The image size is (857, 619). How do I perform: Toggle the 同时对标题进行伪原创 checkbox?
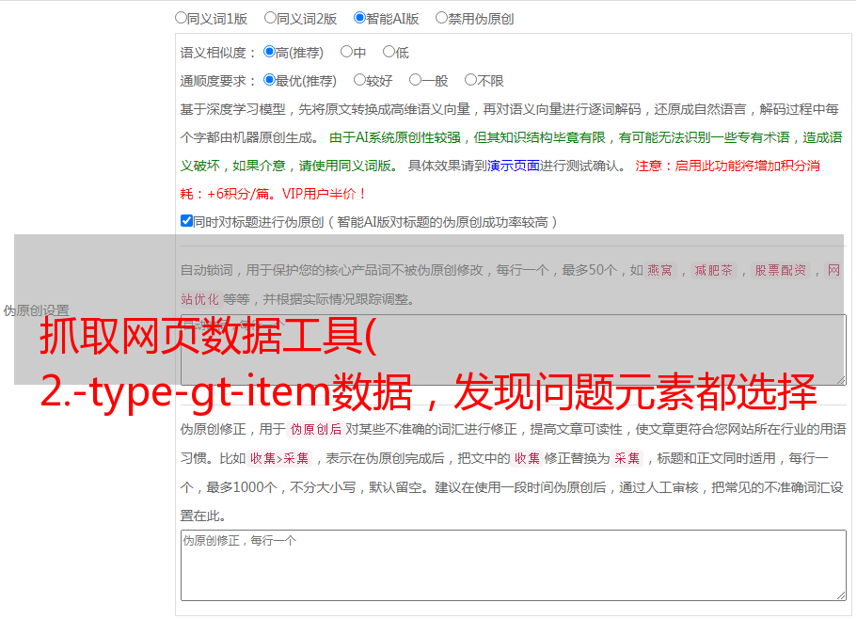[x=186, y=222]
